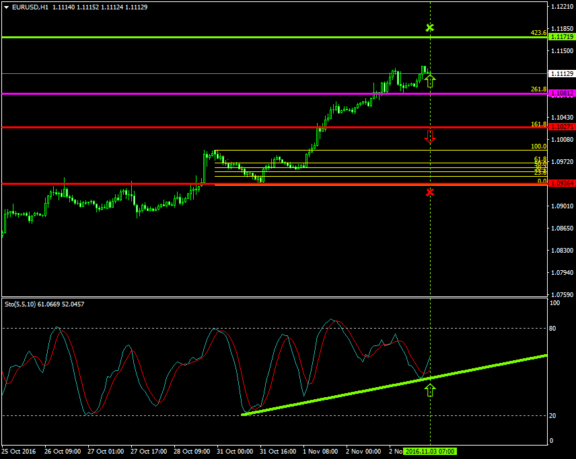This screenshot has width=576, height=459.
Task: Click the green X mark above 423.6 line
Action: 430,28
